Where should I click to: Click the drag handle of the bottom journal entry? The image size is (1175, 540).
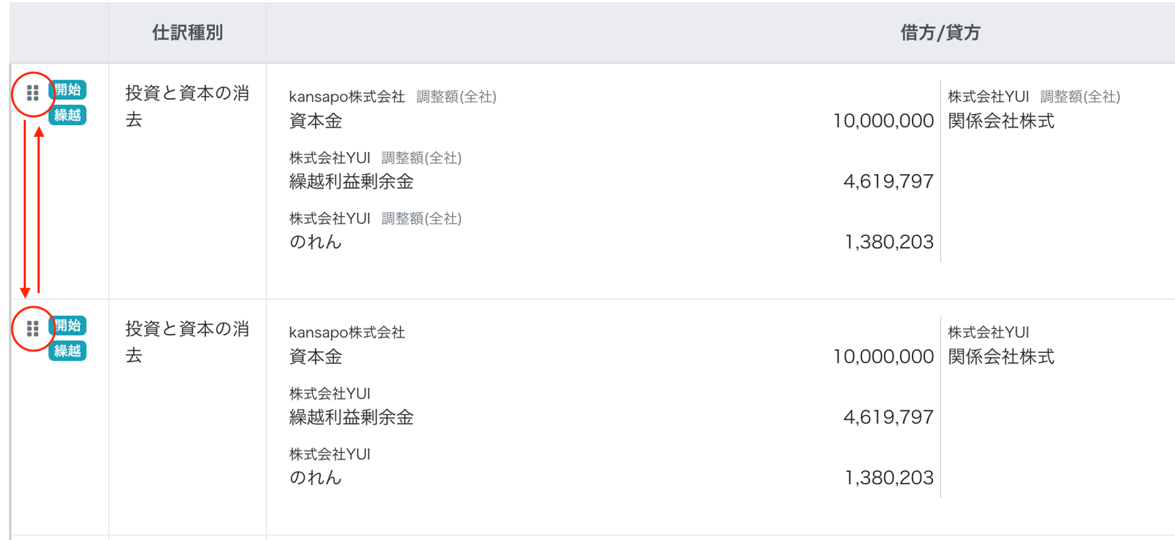(33, 329)
